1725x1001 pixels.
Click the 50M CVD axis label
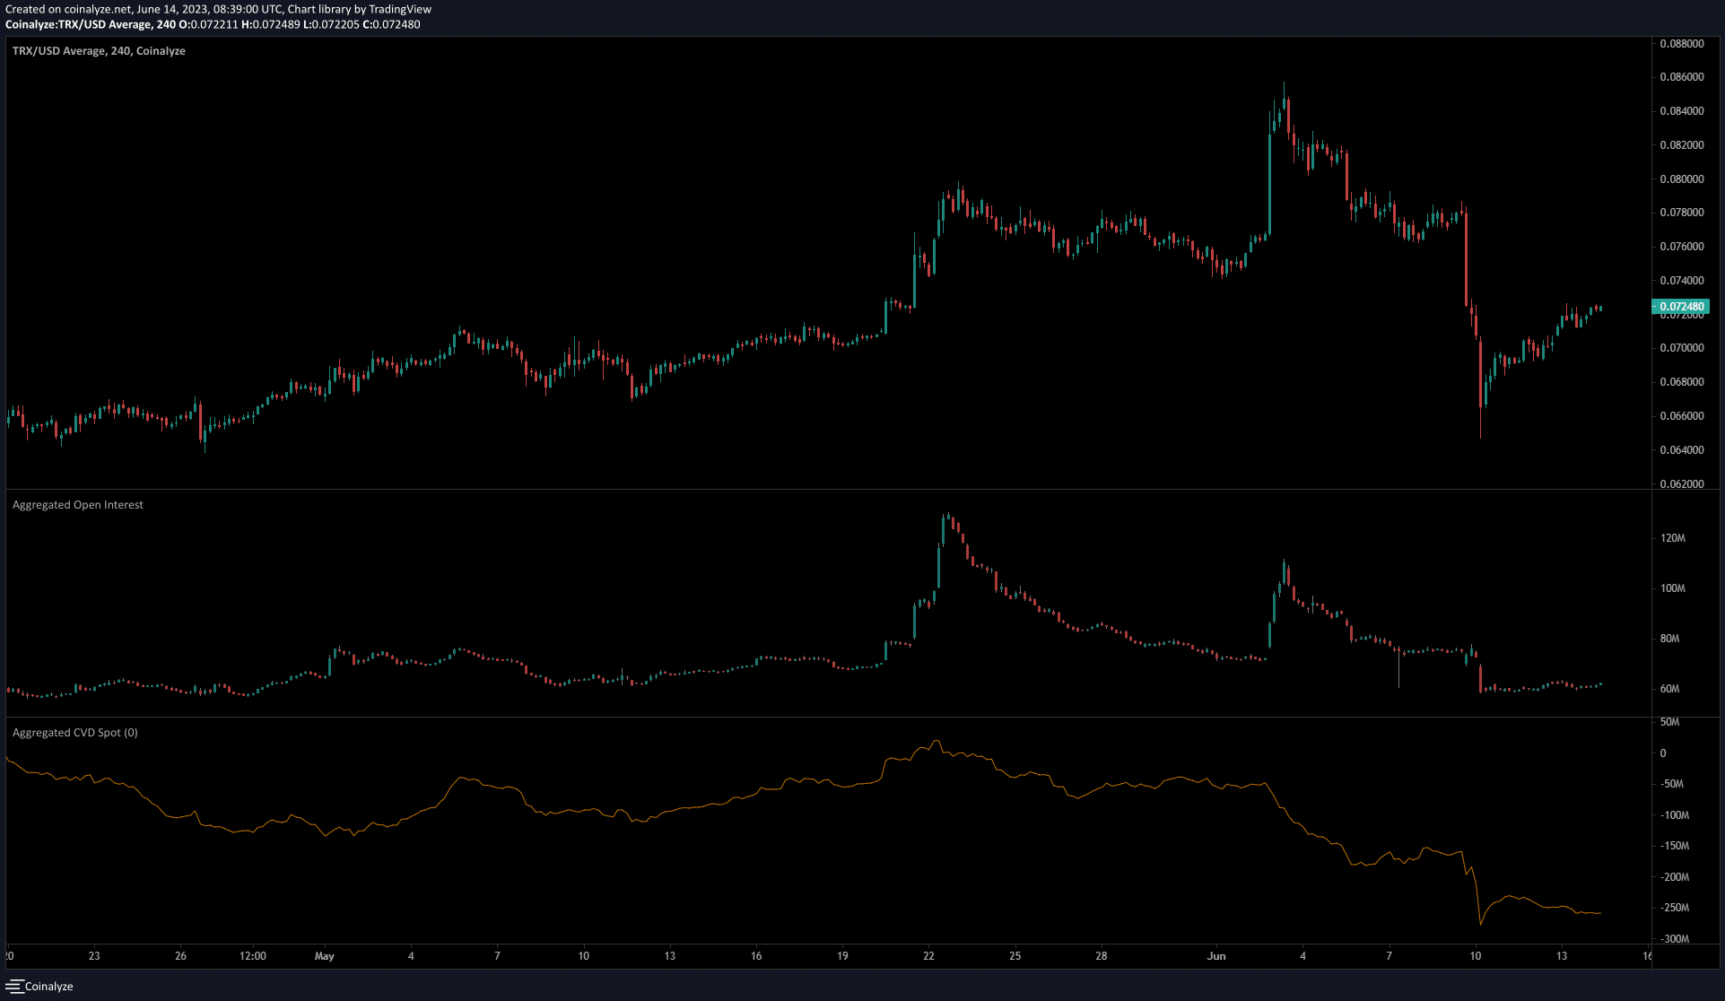pos(1669,722)
